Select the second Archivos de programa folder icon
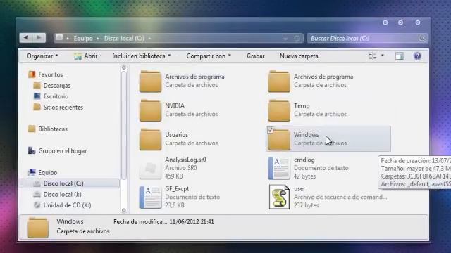Viewport: 451px width, 253px height. pos(279,82)
